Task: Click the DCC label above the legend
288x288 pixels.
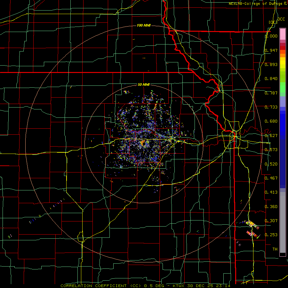Action: click(281, 19)
